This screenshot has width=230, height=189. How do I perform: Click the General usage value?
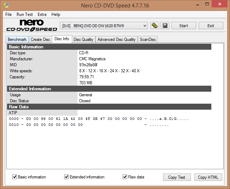coord(86,95)
